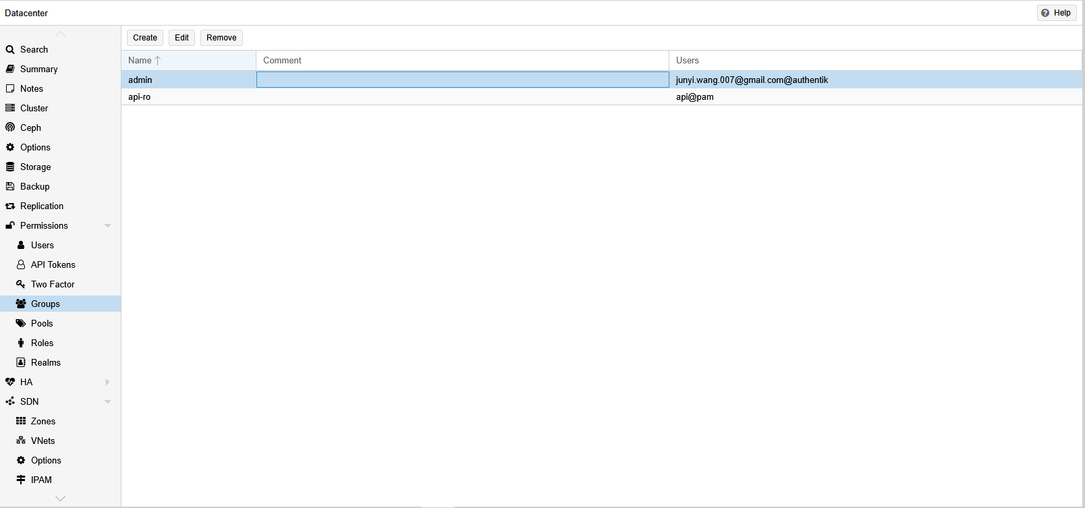Image resolution: width=1085 pixels, height=508 pixels.
Task: Click the Replication arrows icon
Action: (x=10, y=206)
